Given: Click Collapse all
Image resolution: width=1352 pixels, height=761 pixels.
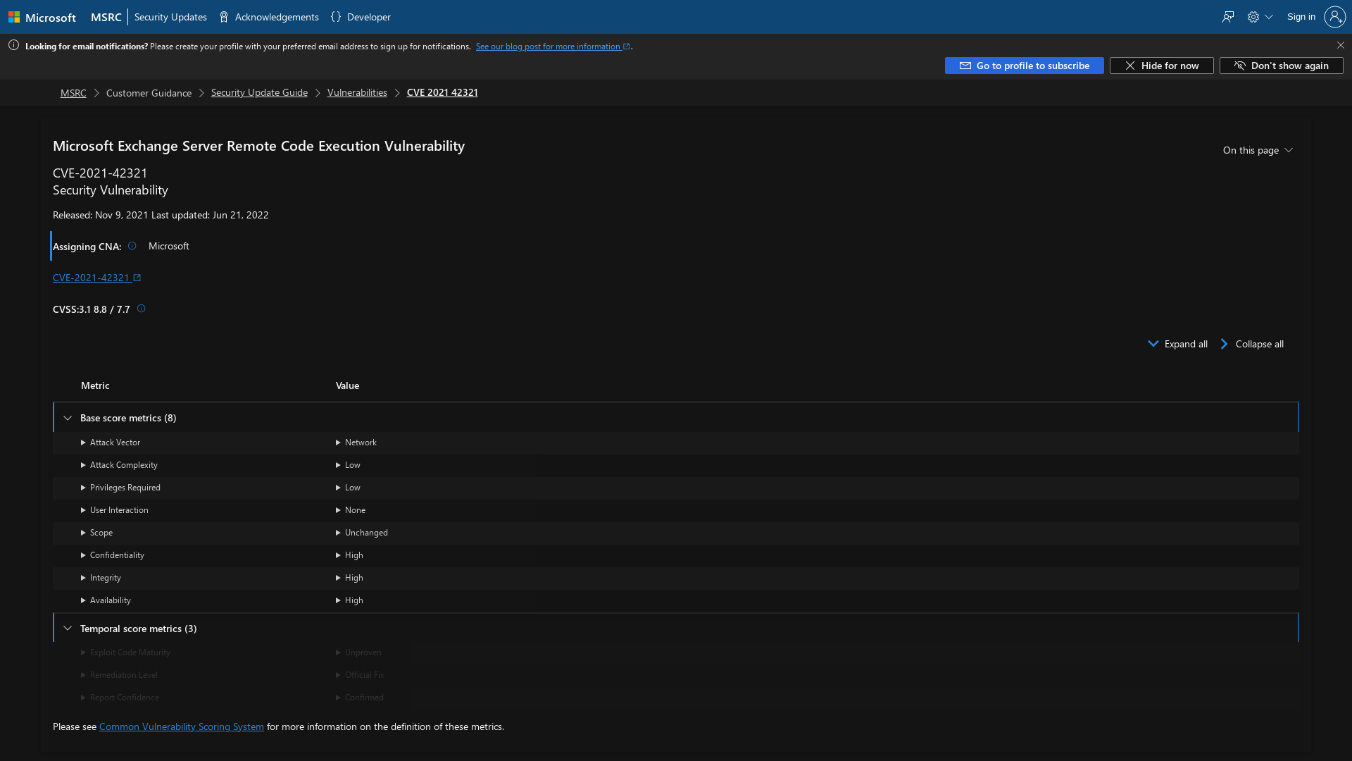Looking at the screenshot, I should [1251, 344].
